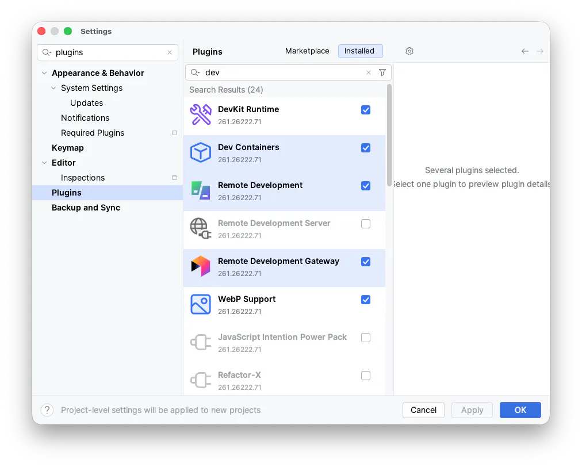Viewport: 582px width, 467px height.
Task: Select the 'Refactor-X' plugin name
Action: click(x=239, y=375)
